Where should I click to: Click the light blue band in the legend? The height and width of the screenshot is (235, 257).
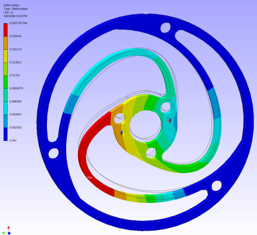(5, 121)
